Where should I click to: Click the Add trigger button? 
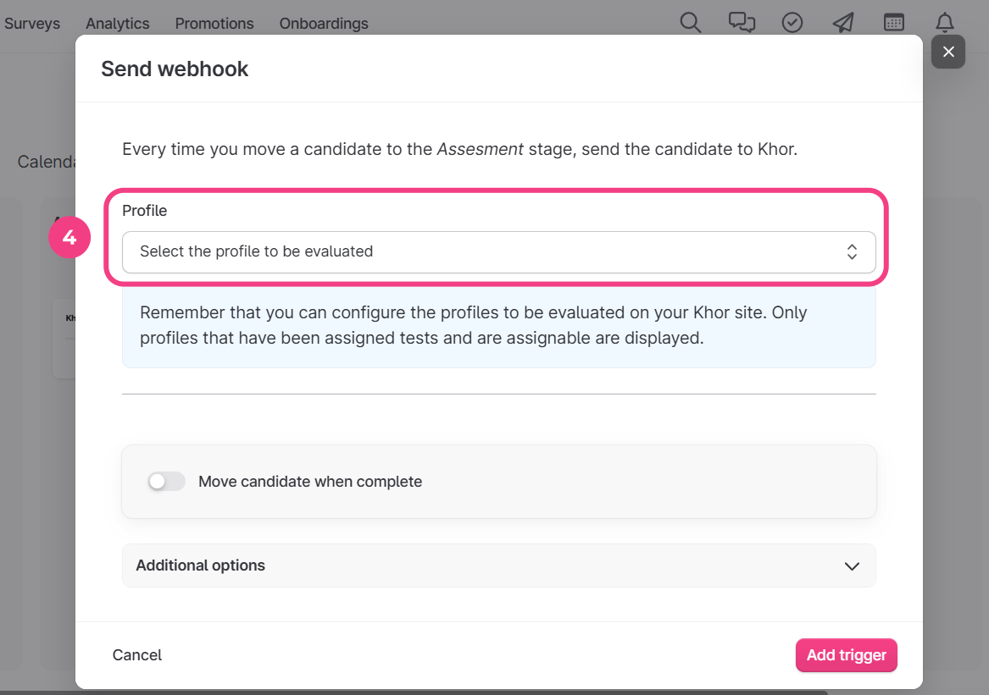pyautogui.click(x=846, y=655)
